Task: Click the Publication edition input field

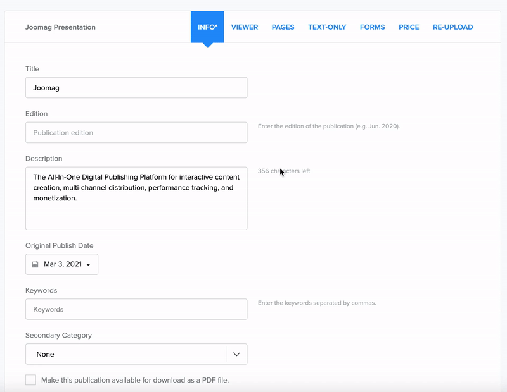Action: pos(136,133)
